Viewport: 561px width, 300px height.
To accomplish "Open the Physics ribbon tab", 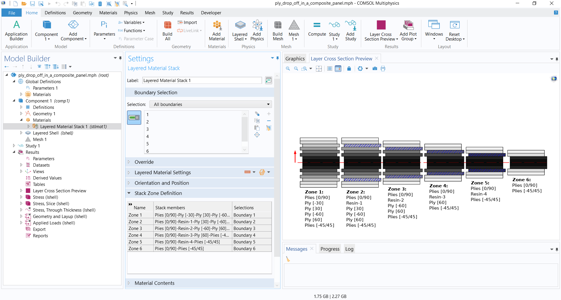I will [131, 13].
